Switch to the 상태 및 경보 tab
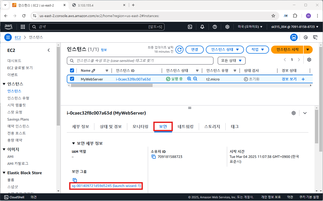This screenshot has width=323, height=201. pos(111,127)
